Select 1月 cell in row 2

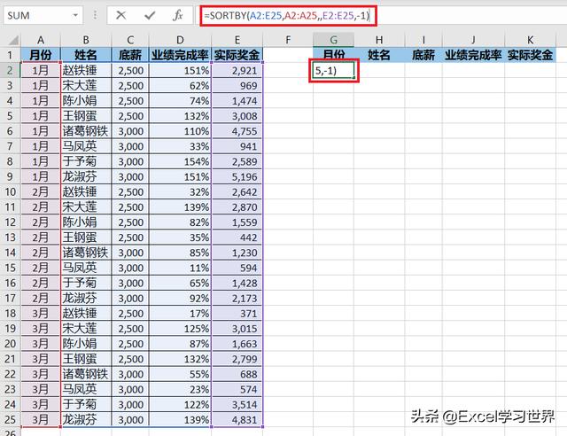41,70
